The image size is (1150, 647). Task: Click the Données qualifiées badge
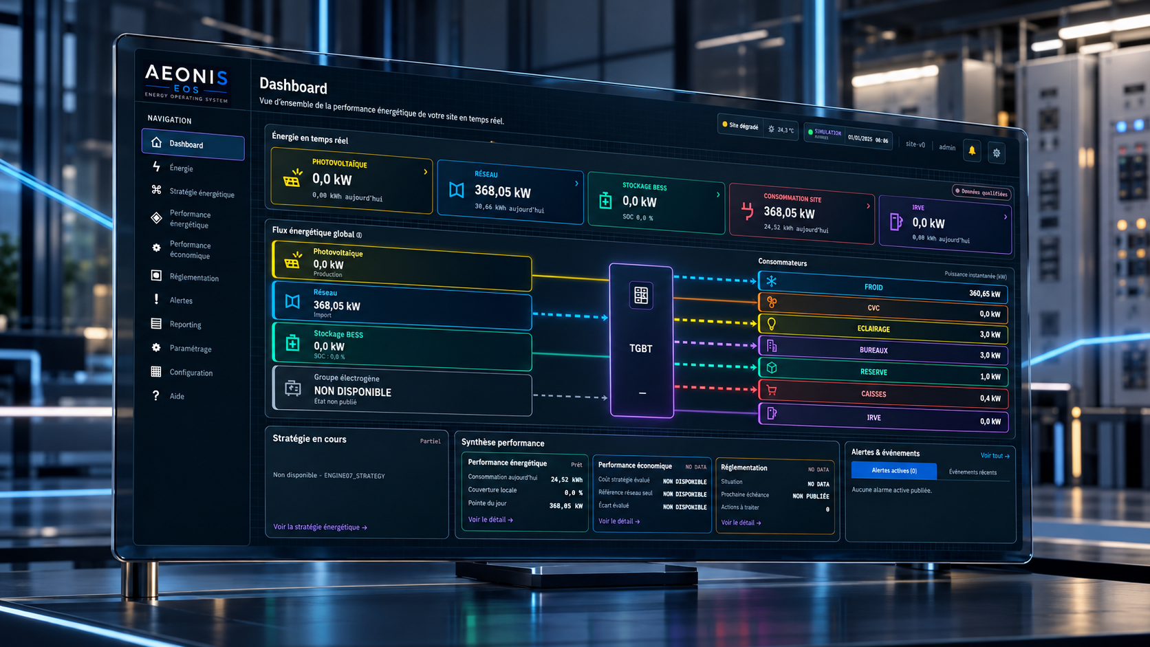tap(981, 193)
